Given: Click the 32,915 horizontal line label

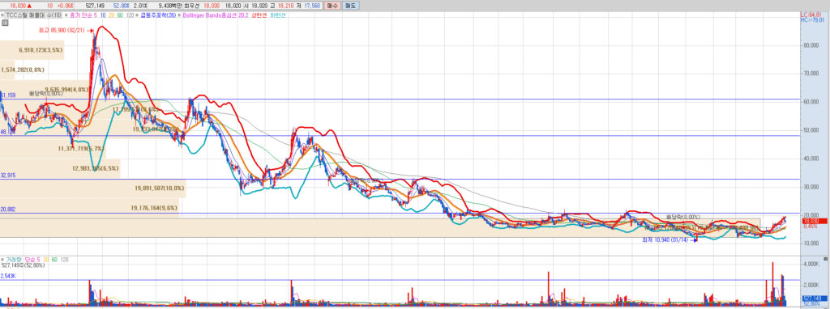Looking at the screenshot, I should pyautogui.click(x=8, y=175).
